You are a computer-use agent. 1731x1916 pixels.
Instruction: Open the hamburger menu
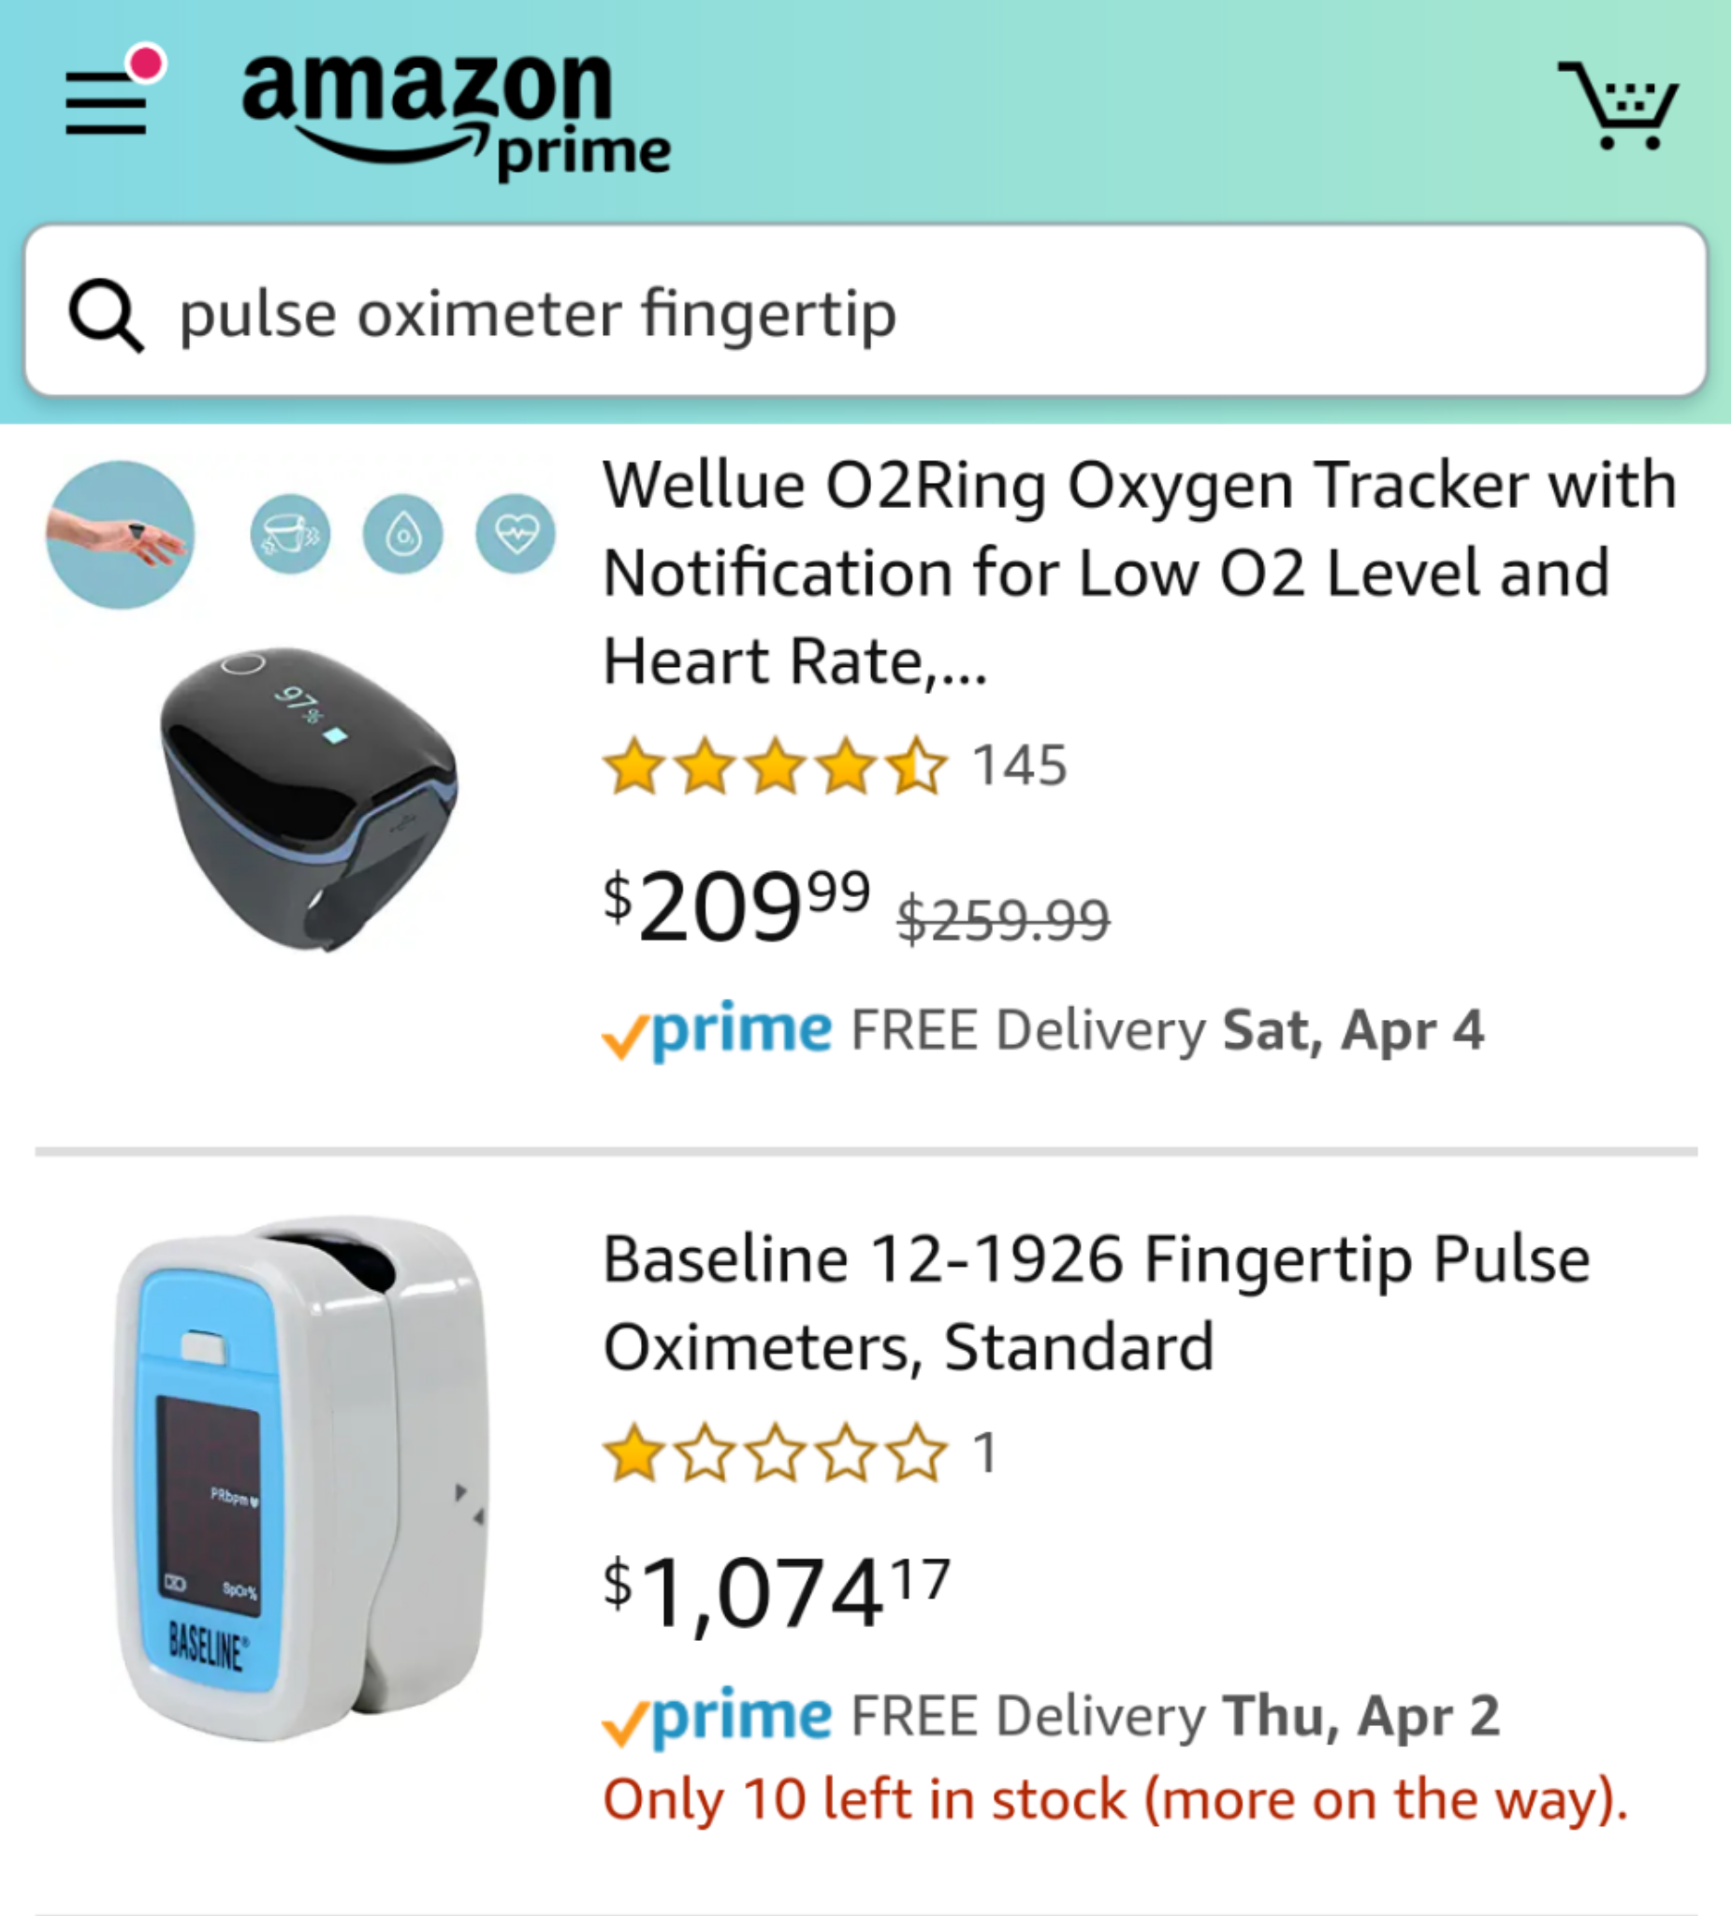coord(107,103)
